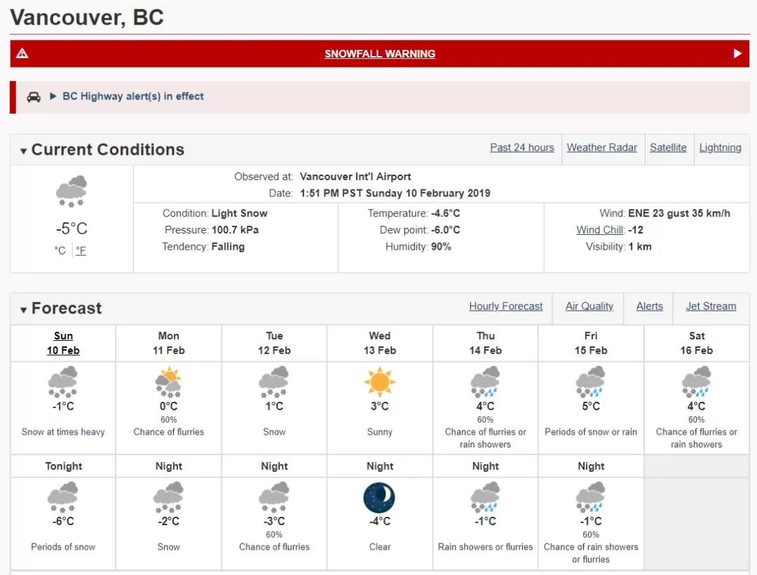
Task: Click the clear night moon icon
Action: click(x=379, y=497)
